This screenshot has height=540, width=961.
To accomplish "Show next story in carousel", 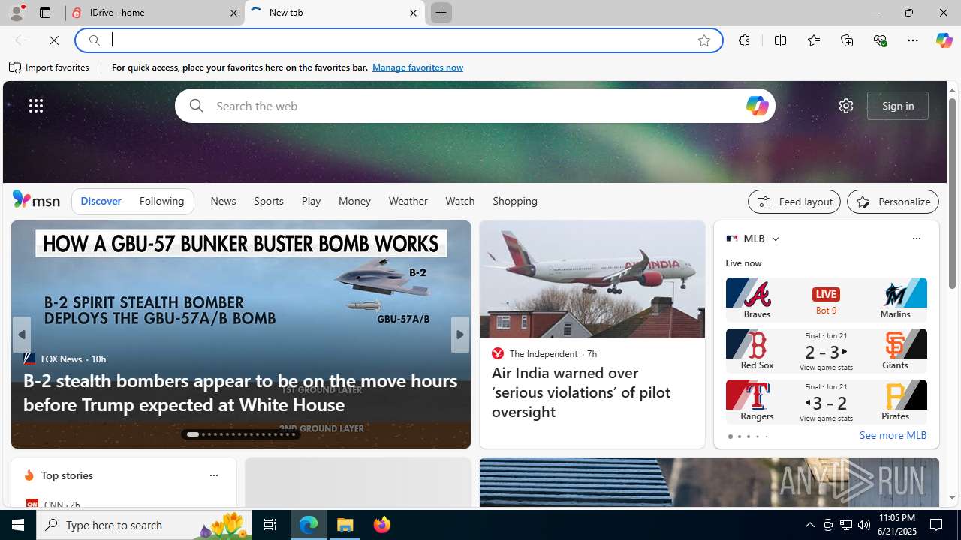I will pos(460,334).
